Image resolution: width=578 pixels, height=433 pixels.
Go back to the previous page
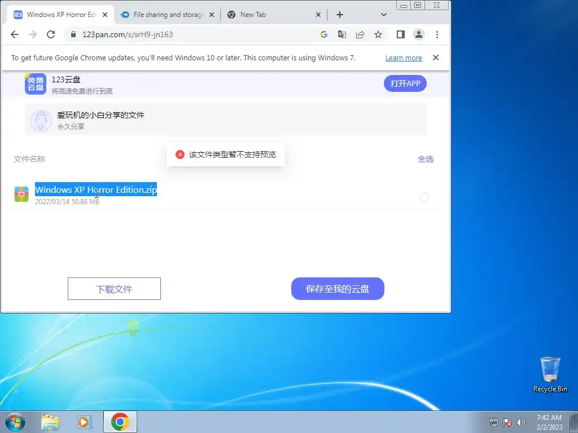point(14,34)
